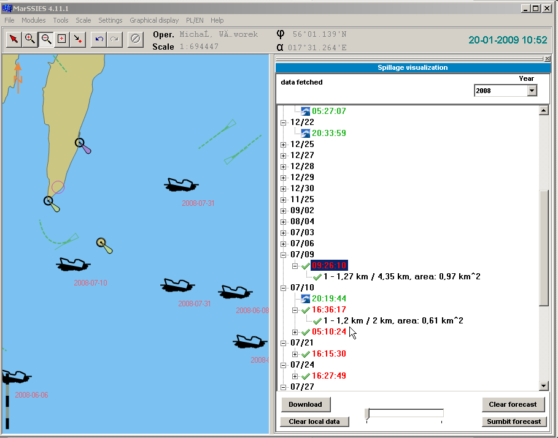Click the forecast slider handle
The height and width of the screenshot is (438, 558).
(367, 413)
